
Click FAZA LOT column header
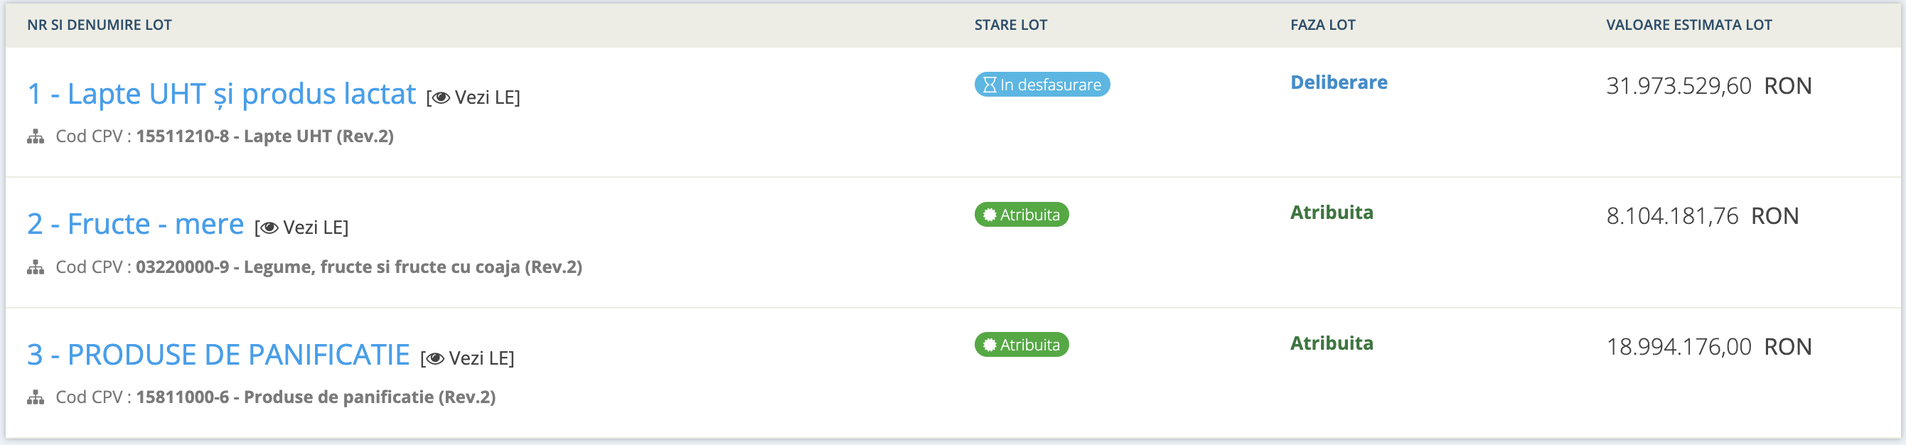1322,24
